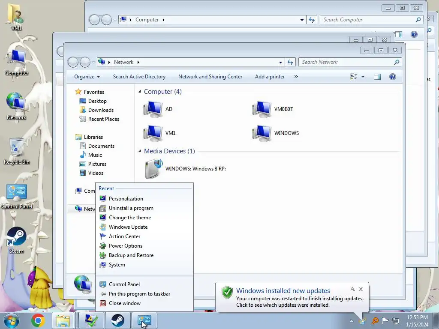Choose Power Options in jump list
Screen dimensions: 439x329
144,246
